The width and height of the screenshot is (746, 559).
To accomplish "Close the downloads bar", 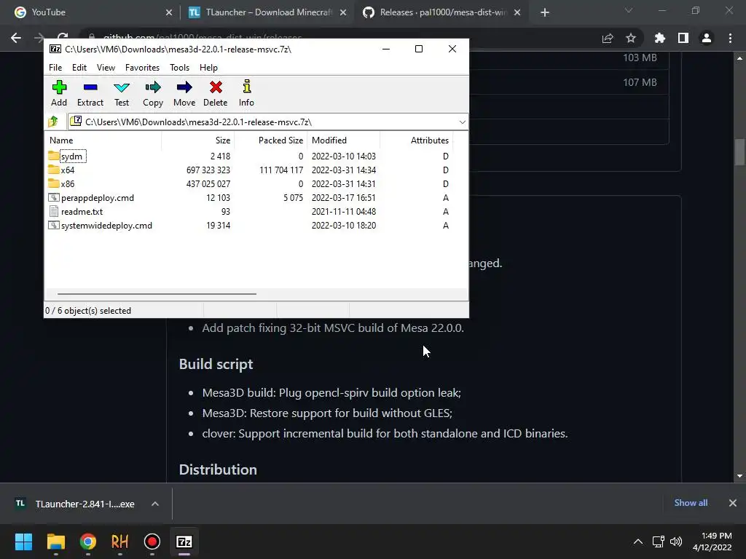I will tap(733, 503).
